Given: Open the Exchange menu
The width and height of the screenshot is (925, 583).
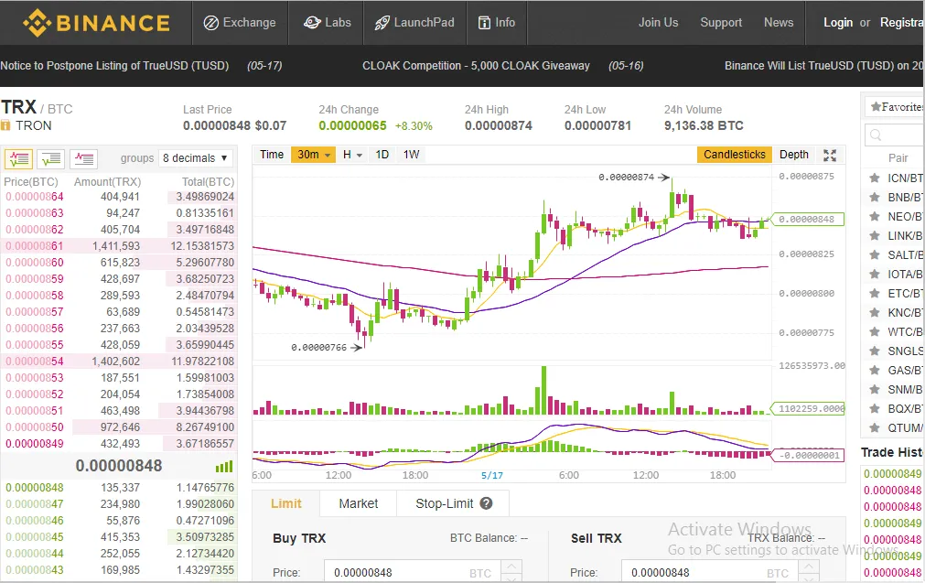Looking at the screenshot, I should [240, 22].
